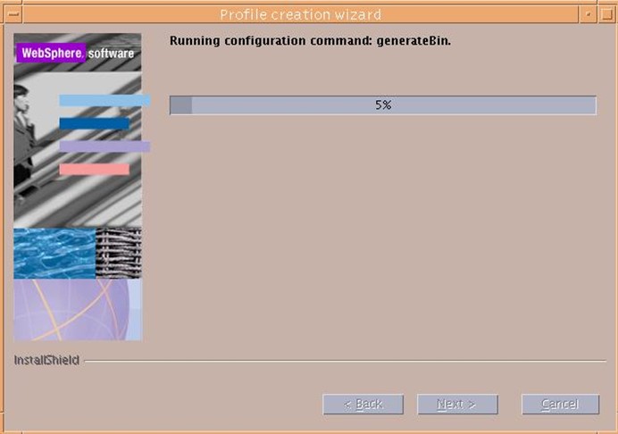The width and height of the screenshot is (618, 434).
Task: Maximize the Profile creation wizard window
Action: pyautogui.click(x=606, y=14)
